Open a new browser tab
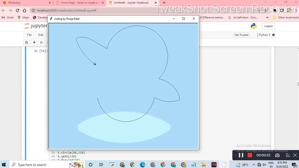299x168 pixels. pos(164,3)
